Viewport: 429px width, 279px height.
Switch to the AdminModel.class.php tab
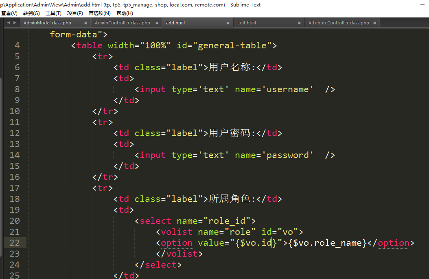tap(47, 23)
